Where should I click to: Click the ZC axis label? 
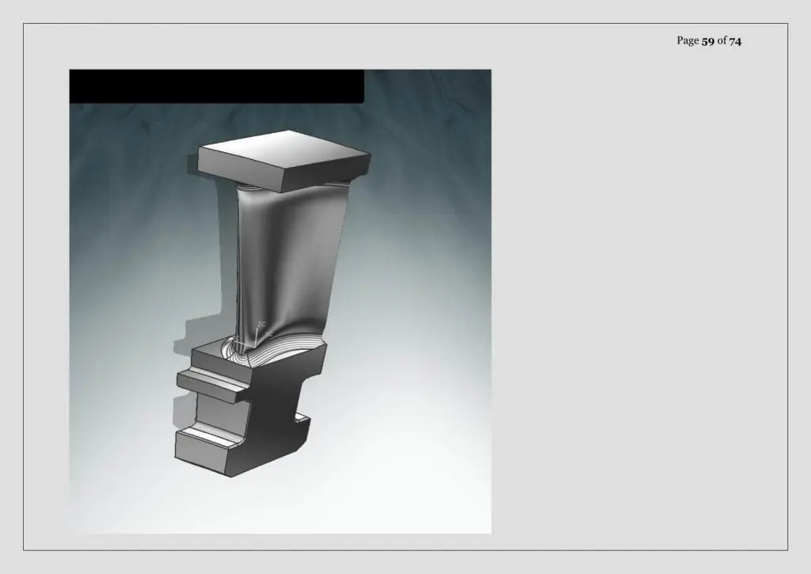click(x=261, y=325)
